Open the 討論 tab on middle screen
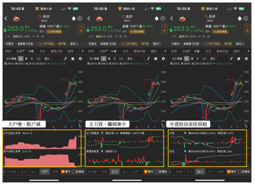 coord(103,51)
